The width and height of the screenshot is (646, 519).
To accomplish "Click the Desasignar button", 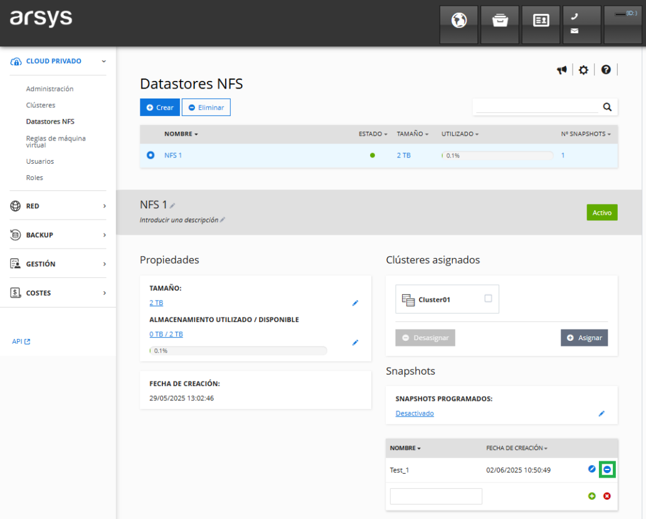I will click(x=425, y=338).
